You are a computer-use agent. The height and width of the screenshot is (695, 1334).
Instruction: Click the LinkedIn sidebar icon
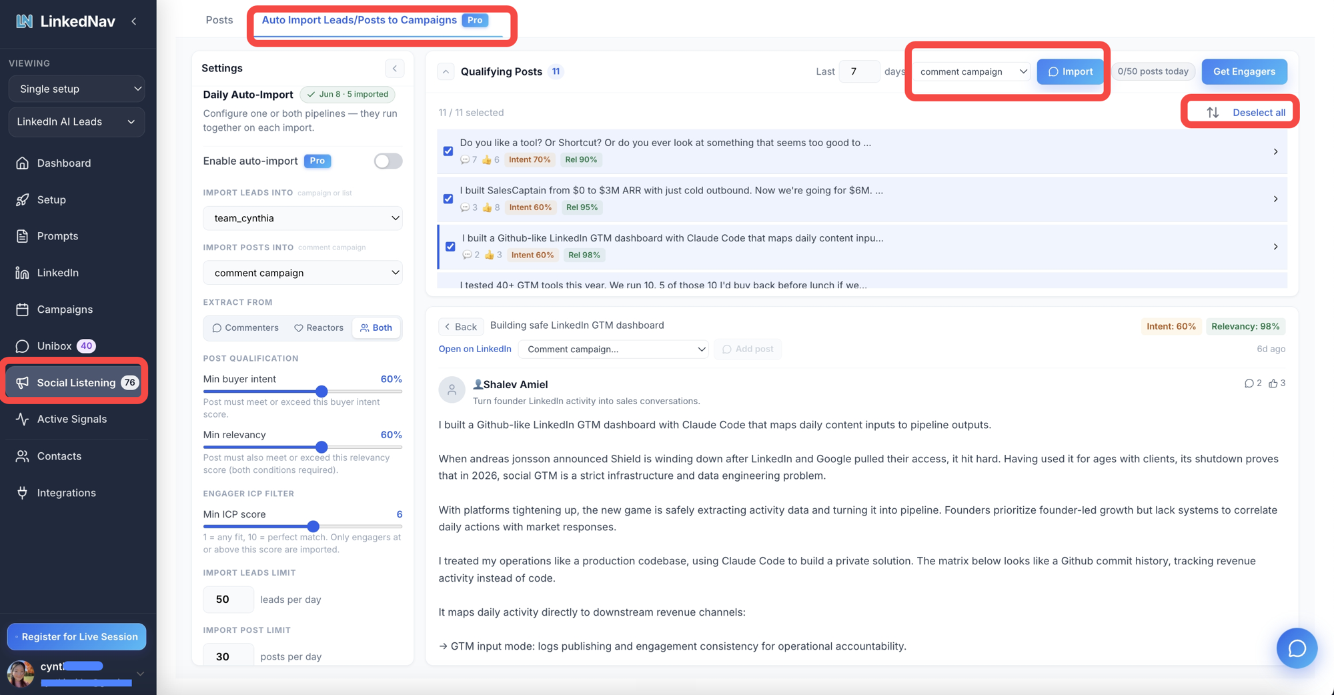pyautogui.click(x=23, y=273)
